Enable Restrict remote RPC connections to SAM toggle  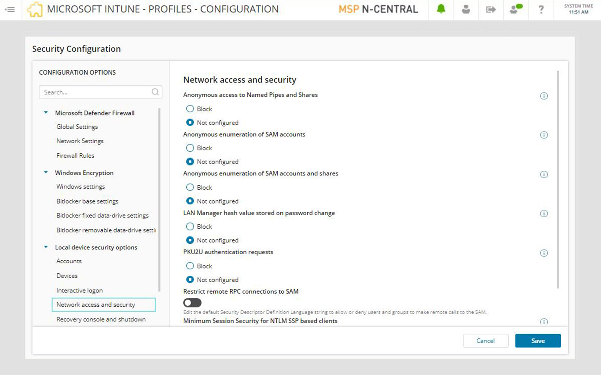192,303
